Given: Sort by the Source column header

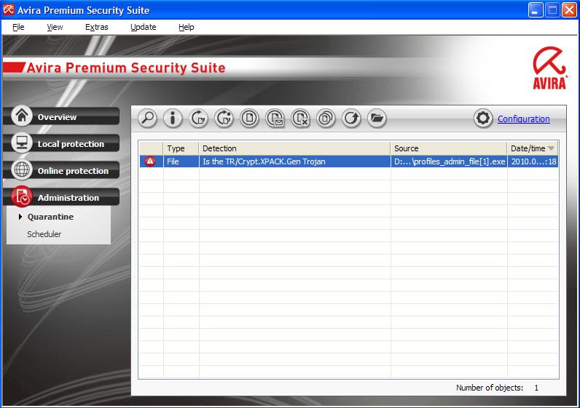Looking at the screenshot, I should (x=449, y=148).
